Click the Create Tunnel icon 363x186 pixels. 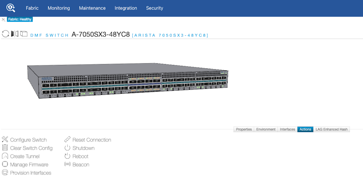pyautogui.click(x=5, y=156)
